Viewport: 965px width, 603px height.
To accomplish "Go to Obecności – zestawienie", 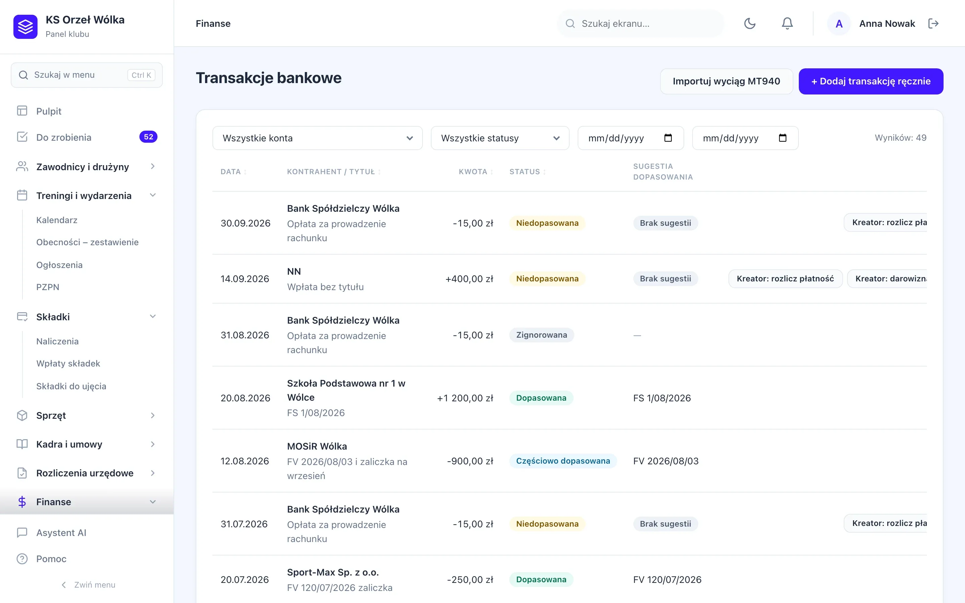I will 87,242.
